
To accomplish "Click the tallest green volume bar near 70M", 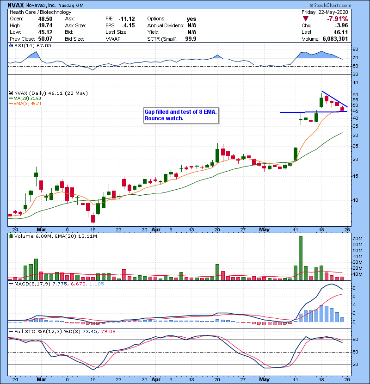I will (301, 258).
